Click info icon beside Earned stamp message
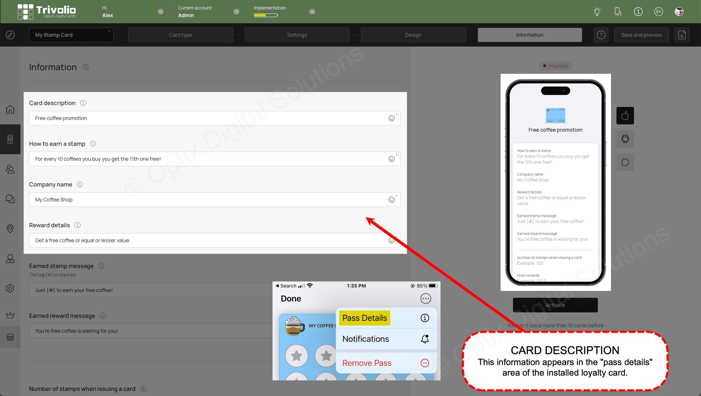This screenshot has height=396, width=701. (101, 266)
